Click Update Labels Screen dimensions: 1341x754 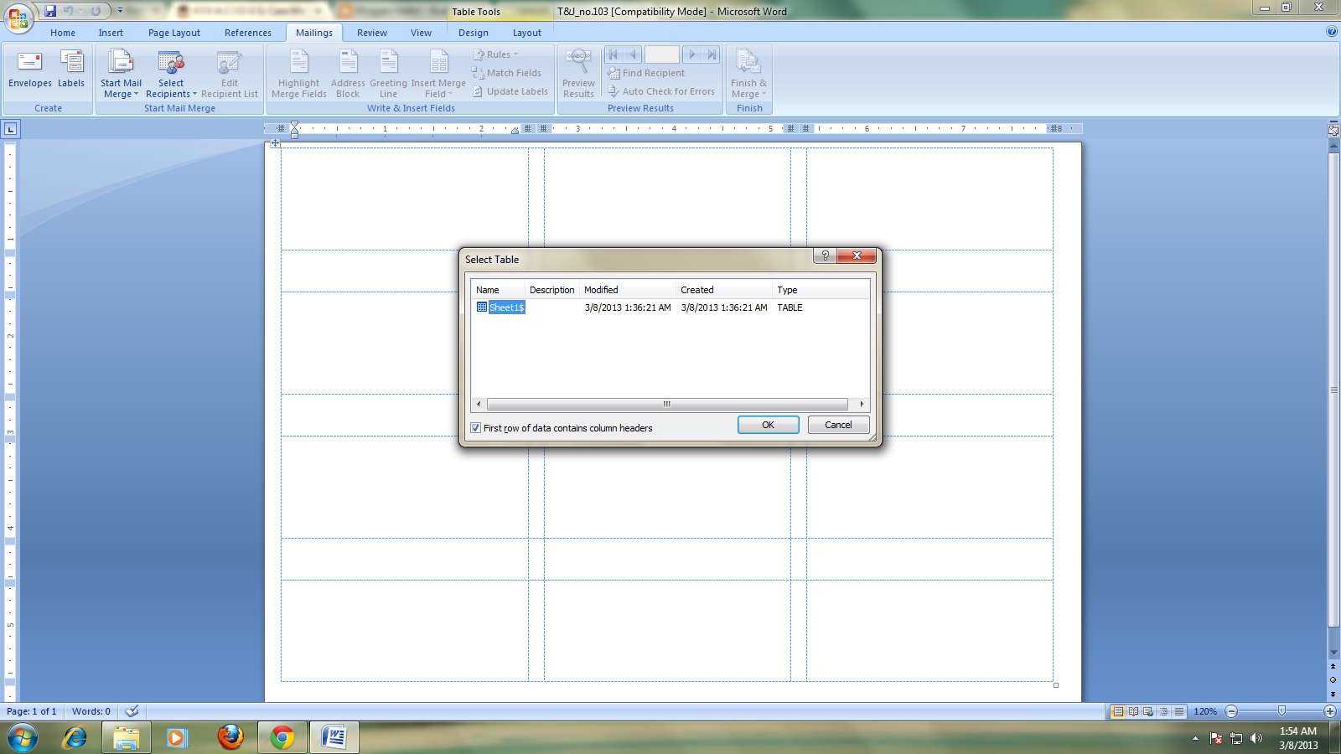tap(510, 91)
